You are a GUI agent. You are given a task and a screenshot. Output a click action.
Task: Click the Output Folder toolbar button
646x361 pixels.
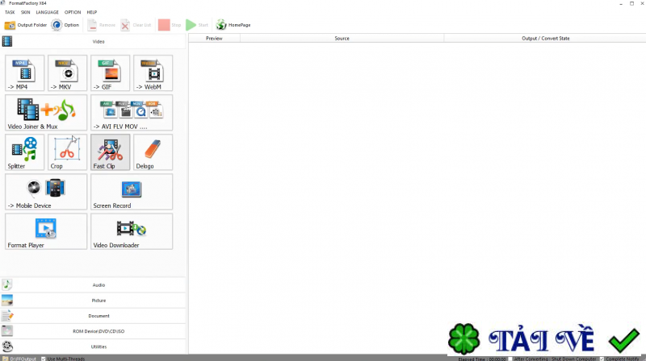26,25
